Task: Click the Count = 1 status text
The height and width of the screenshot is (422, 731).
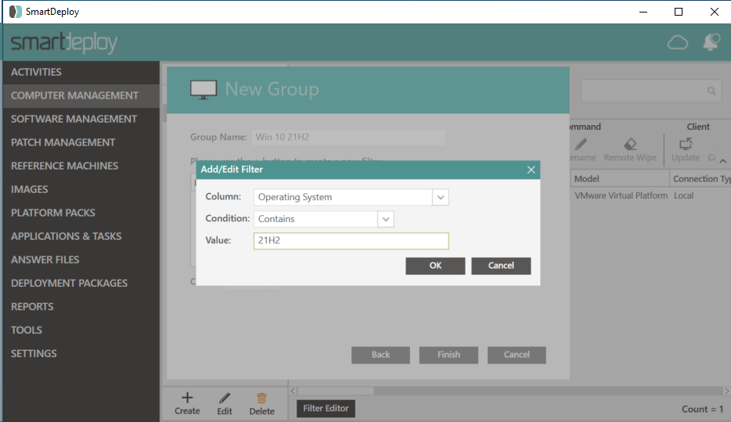Action: point(703,409)
